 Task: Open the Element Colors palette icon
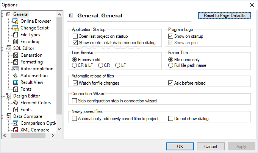tap(16, 103)
